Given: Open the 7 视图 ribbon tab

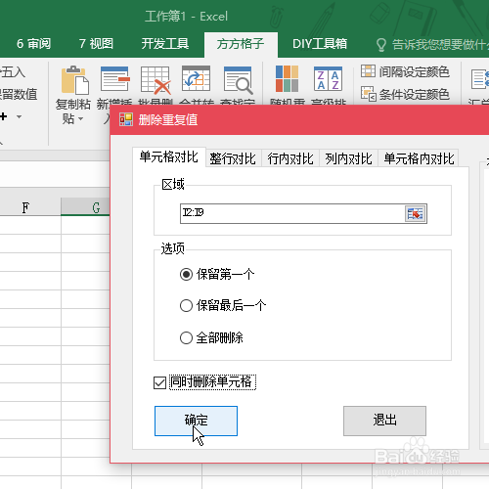Looking at the screenshot, I should 96,44.
